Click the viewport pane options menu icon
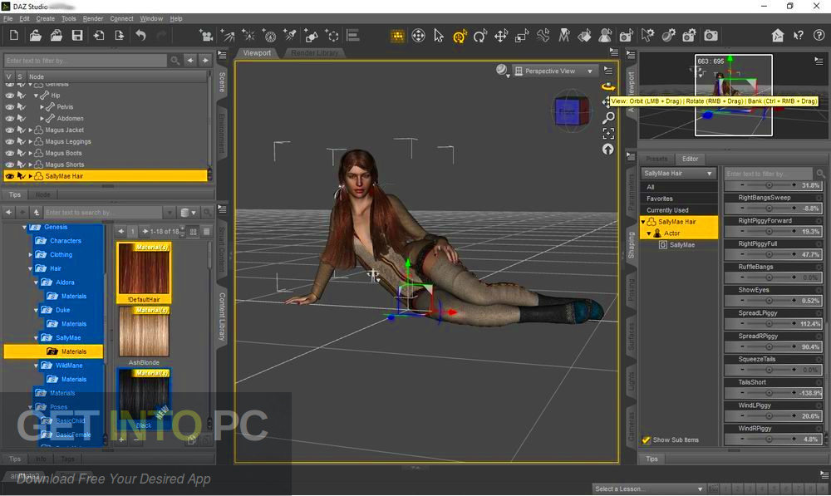 tap(614, 52)
